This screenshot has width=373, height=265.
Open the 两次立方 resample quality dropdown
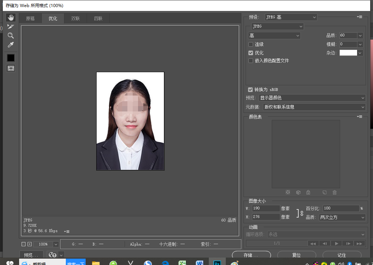(342, 218)
